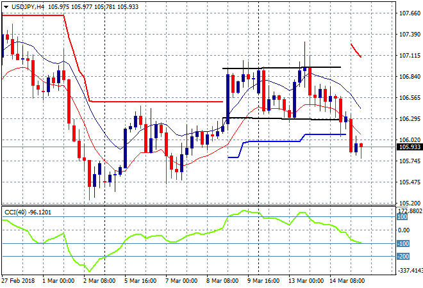Select the 107.115 price axis label
The image size is (423, 288).
[410, 56]
